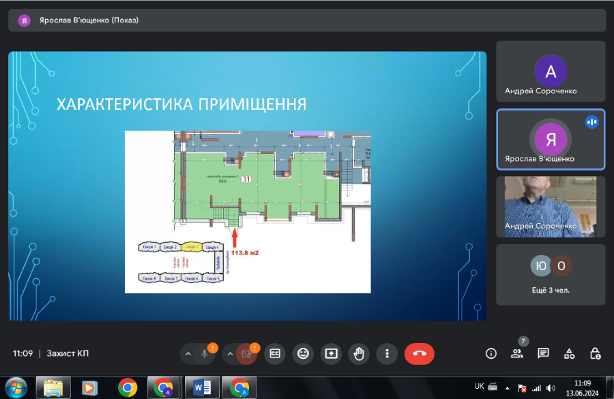Click the present screen button
The height and width of the screenshot is (399, 614).
pyautogui.click(x=331, y=353)
